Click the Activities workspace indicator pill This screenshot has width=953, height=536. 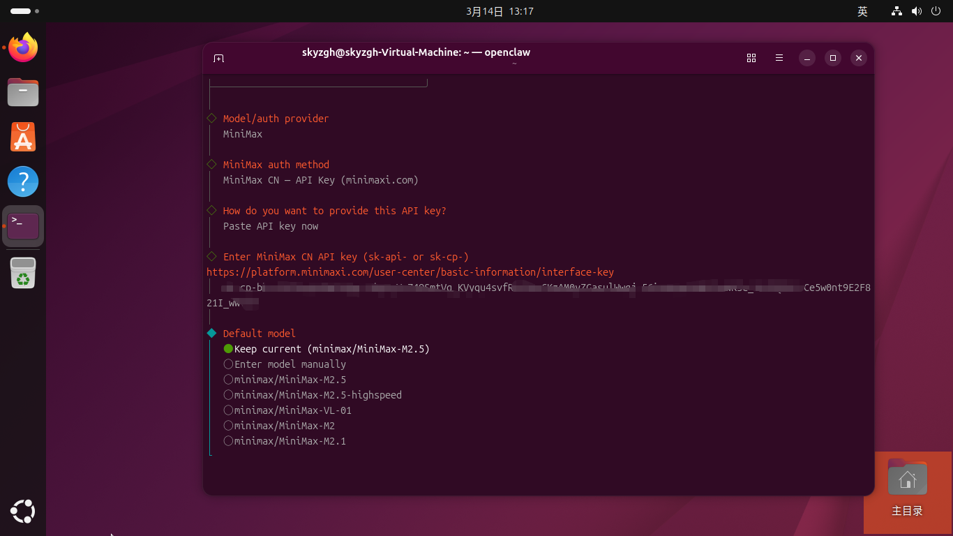coord(21,11)
